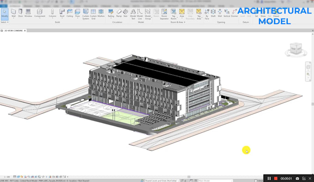Toggle the editable only checkbox

pyautogui.click(x=256, y=181)
